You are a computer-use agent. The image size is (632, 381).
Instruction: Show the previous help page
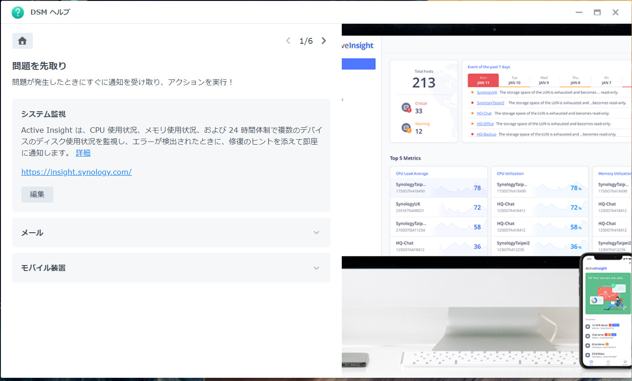288,41
